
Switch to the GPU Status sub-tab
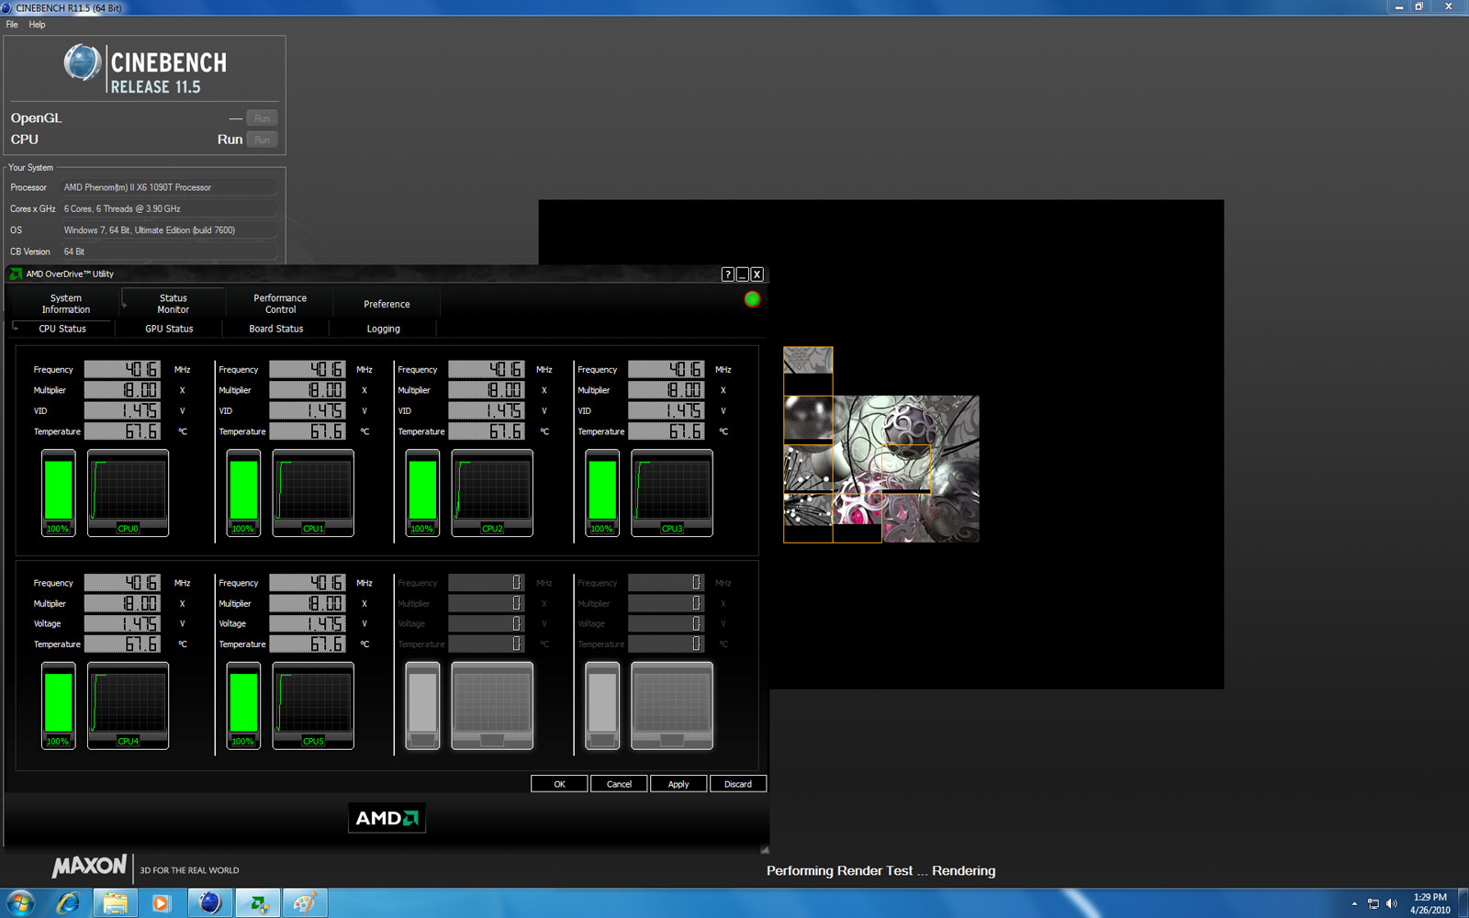tap(169, 329)
